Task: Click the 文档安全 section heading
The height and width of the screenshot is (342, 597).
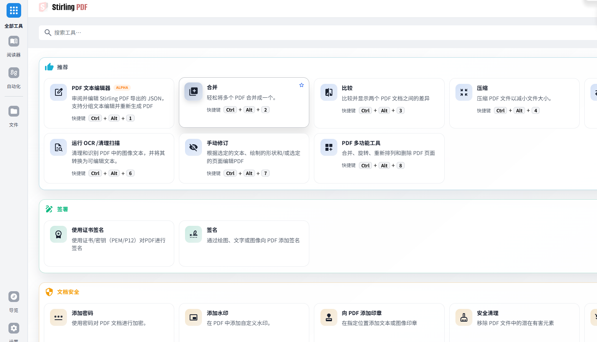Action: [x=68, y=292]
